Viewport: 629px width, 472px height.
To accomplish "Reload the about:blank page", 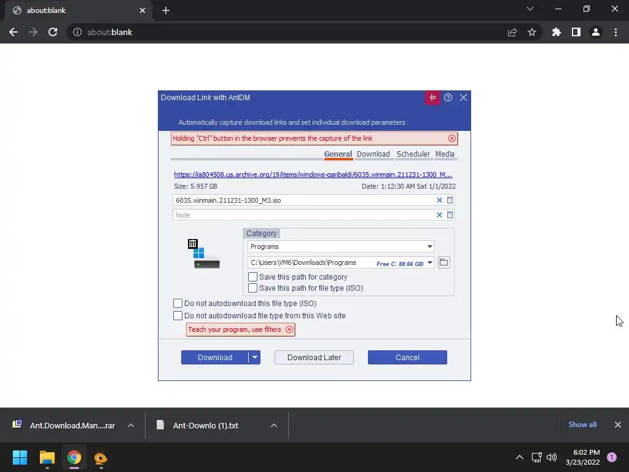I will click(53, 32).
